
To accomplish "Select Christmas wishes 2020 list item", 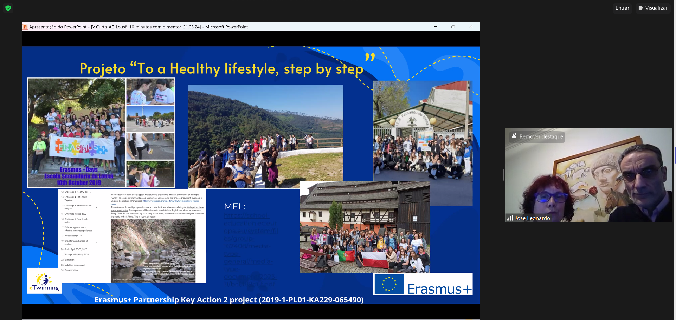I will 74,214.
